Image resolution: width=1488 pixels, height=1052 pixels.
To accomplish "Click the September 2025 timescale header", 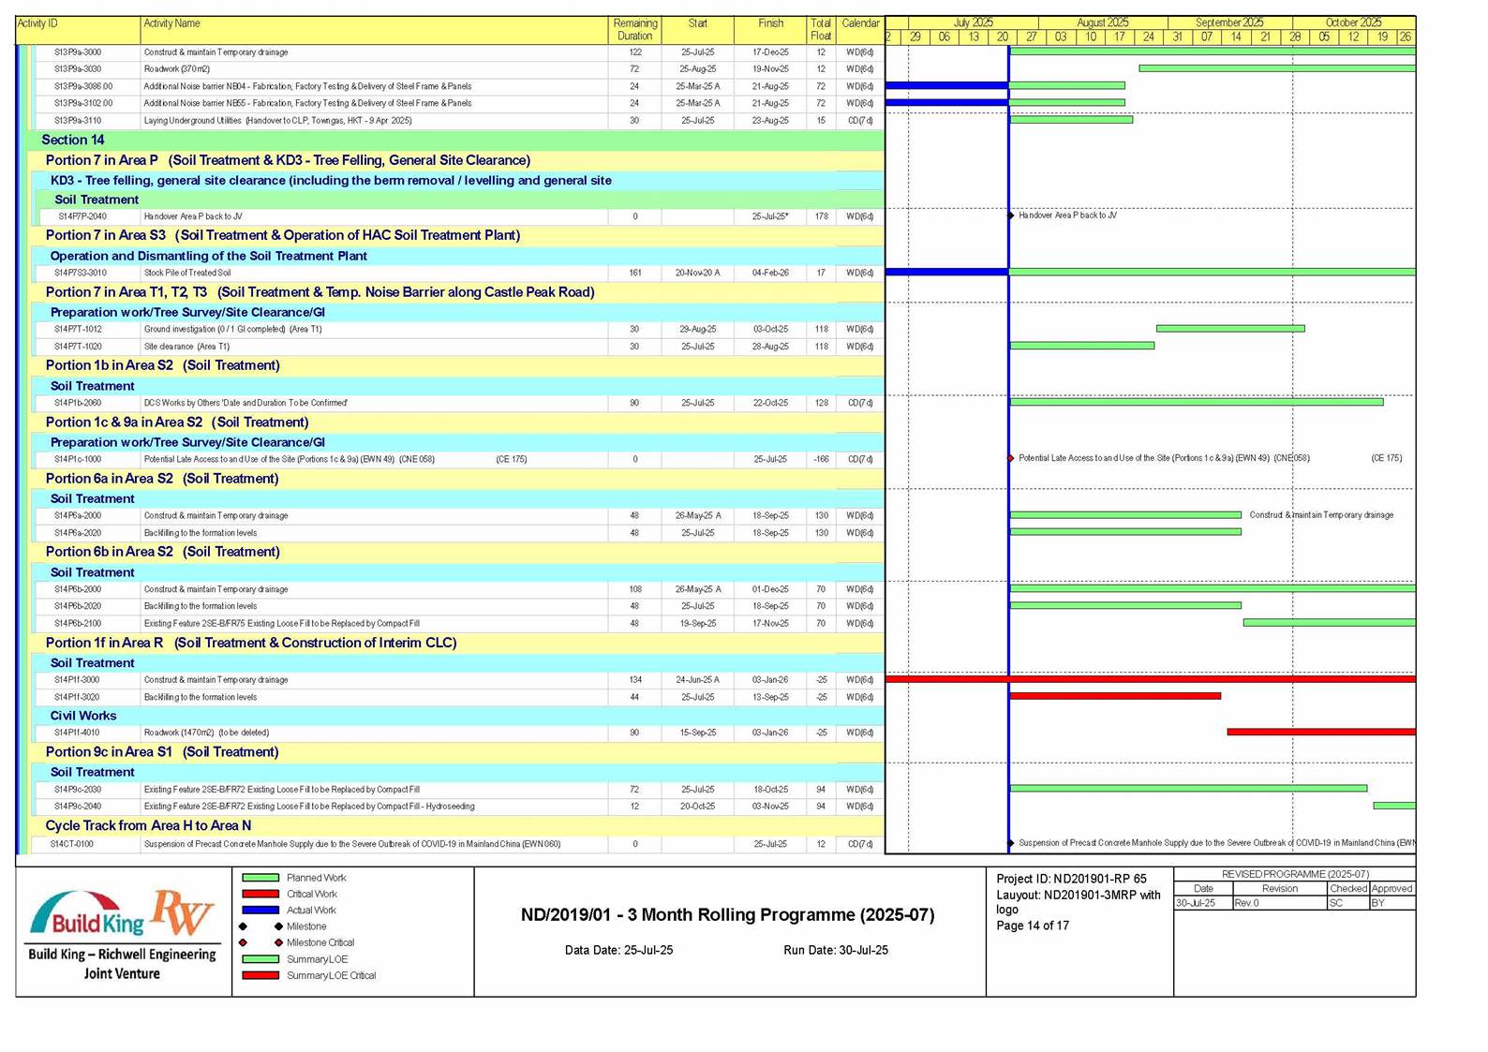I will tap(1230, 22).
